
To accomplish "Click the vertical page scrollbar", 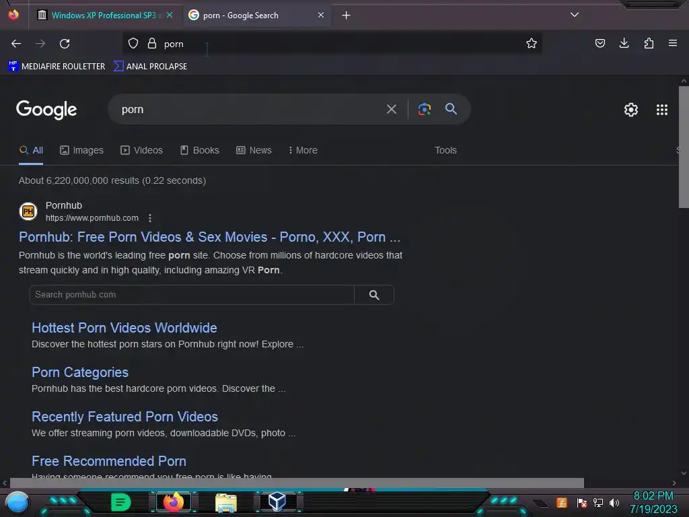I will tap(684, 146).
